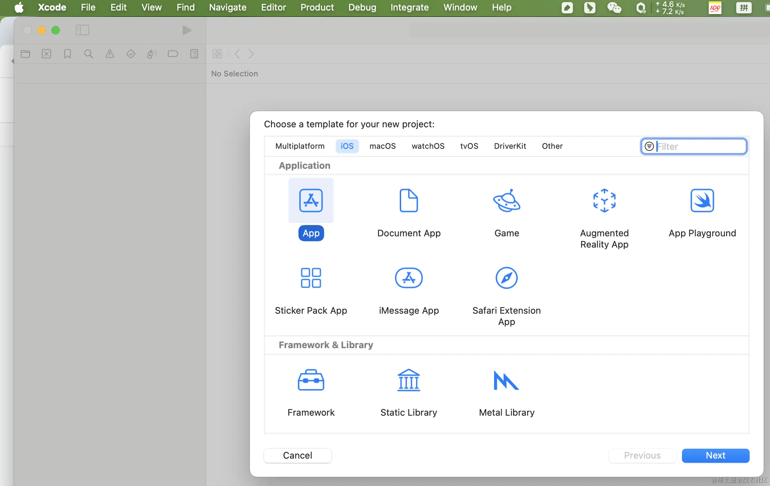Show the issue navigator warning icon

pyautogui.click(x=110, y=54)
